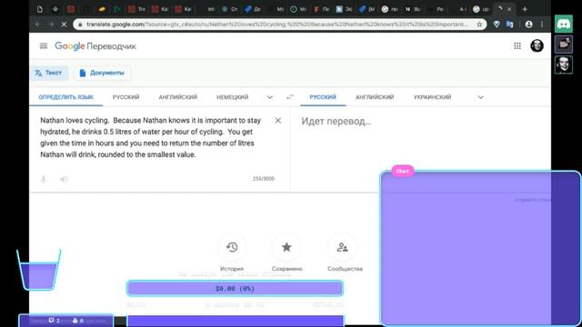Close the current active browser tab

[x=509, y=9]
